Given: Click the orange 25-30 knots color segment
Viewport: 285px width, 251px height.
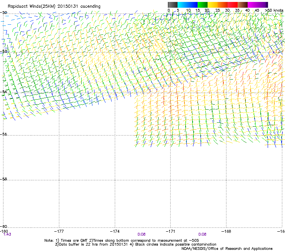Looking at the screenshot, I should [223, 5].
